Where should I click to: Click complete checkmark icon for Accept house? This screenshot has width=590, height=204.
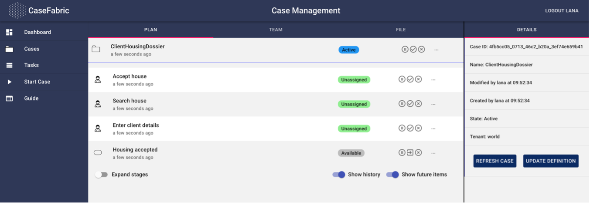click(410, 79)
